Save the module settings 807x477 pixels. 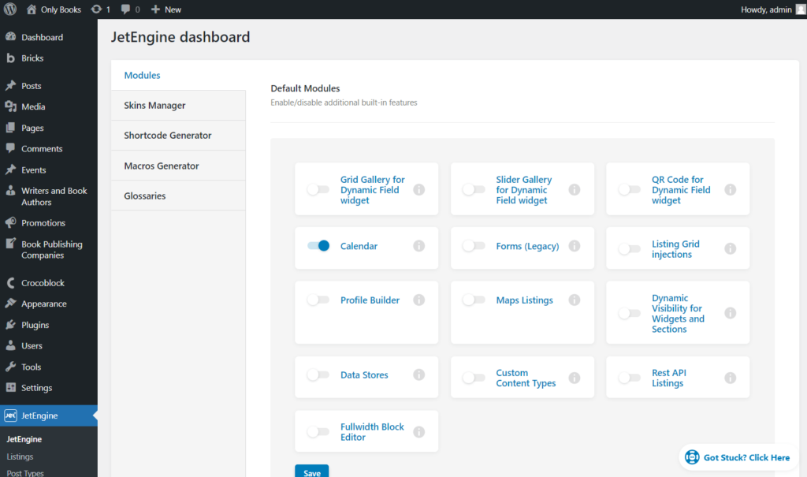[x=312, y=471]
